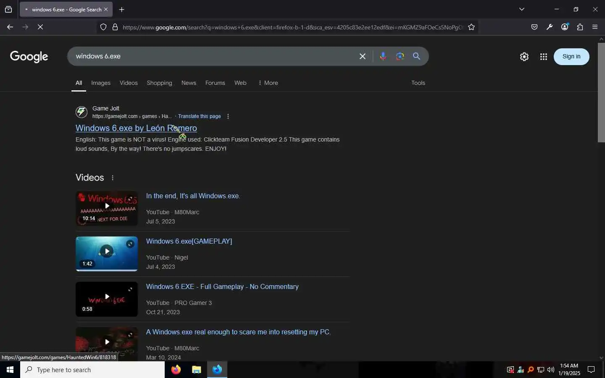
Task: Open the Firefox View recent browsing icon
Action: click(x=8, y=9)
